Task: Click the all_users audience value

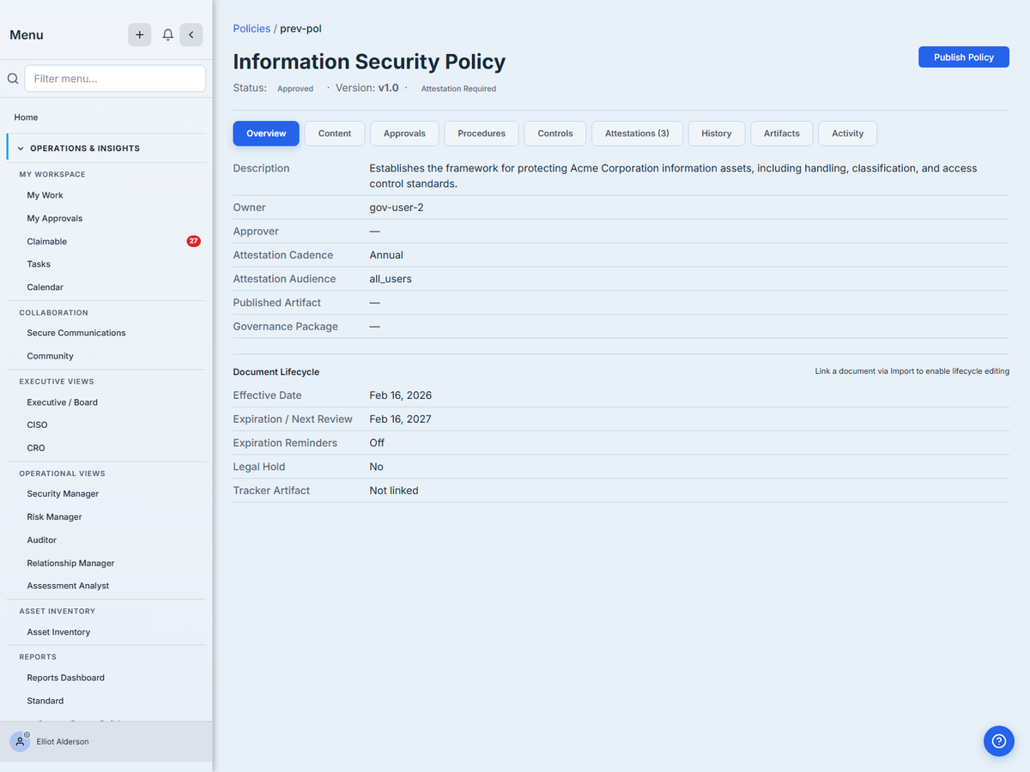Action: click(x=391, y=279)
